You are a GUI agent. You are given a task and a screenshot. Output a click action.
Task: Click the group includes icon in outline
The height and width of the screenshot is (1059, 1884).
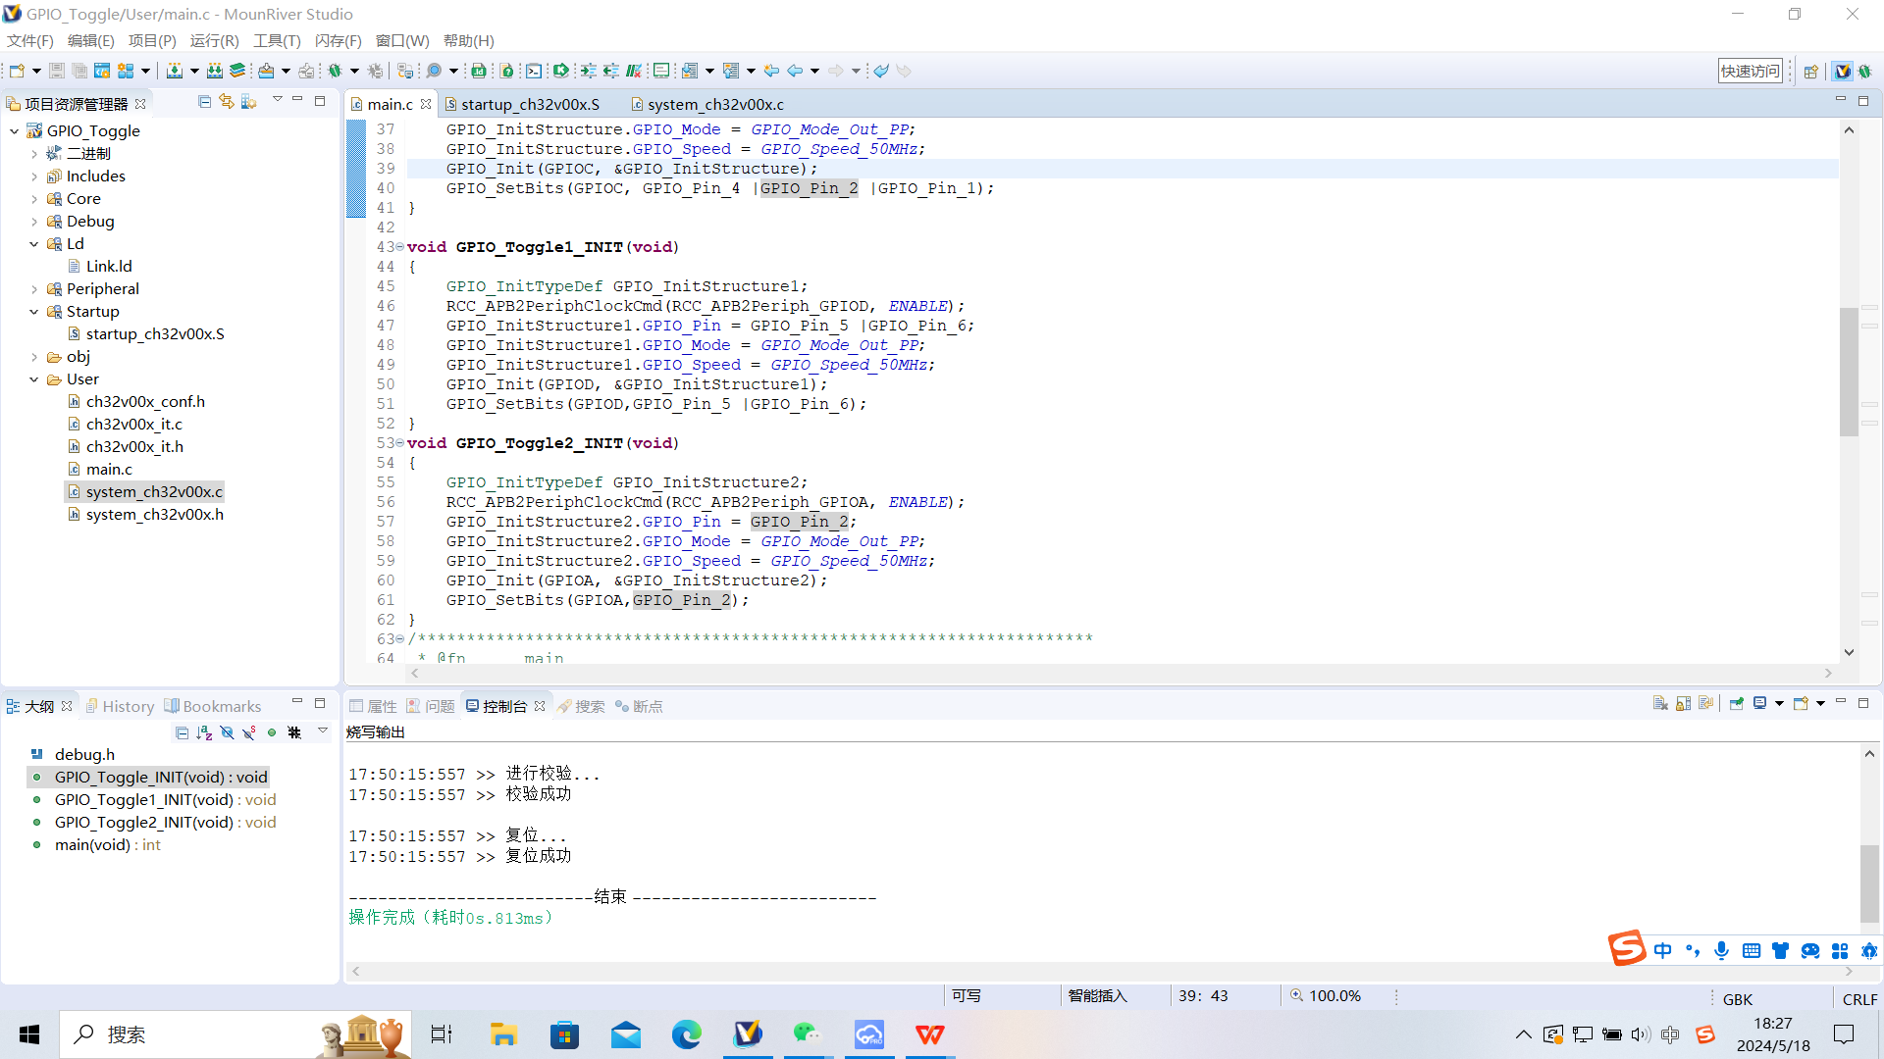294,732
